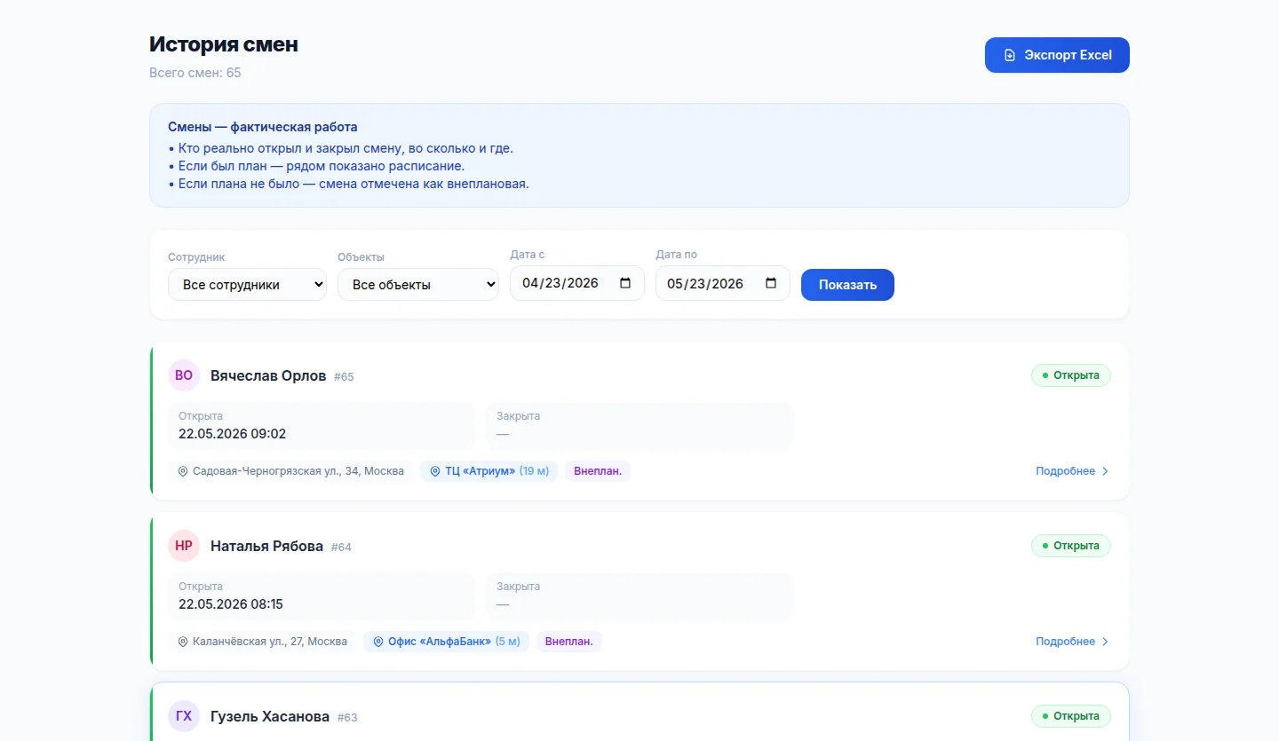Click the file icon in Экспорт Excel button
Viewport: 1279px width, 741px height.
[1009, 55]
